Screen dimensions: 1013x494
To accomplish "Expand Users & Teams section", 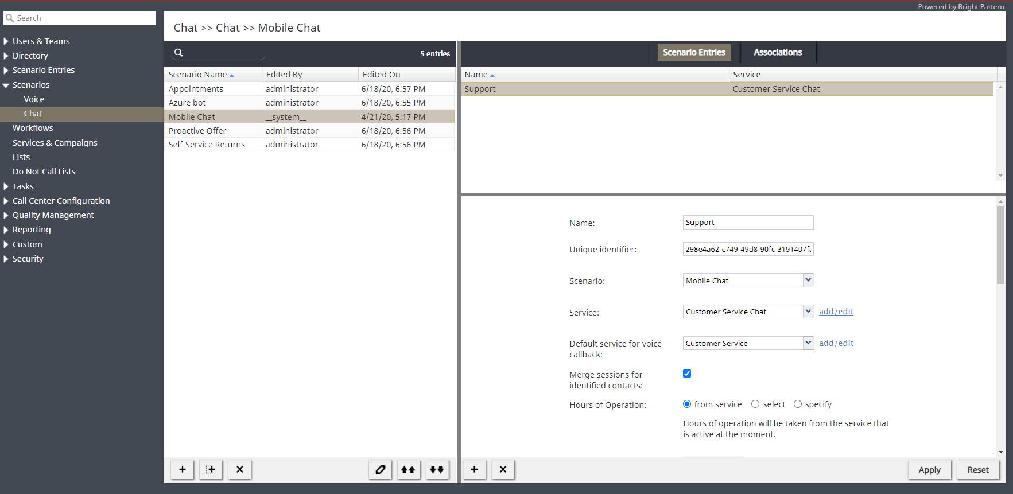I will coord(6,41).
